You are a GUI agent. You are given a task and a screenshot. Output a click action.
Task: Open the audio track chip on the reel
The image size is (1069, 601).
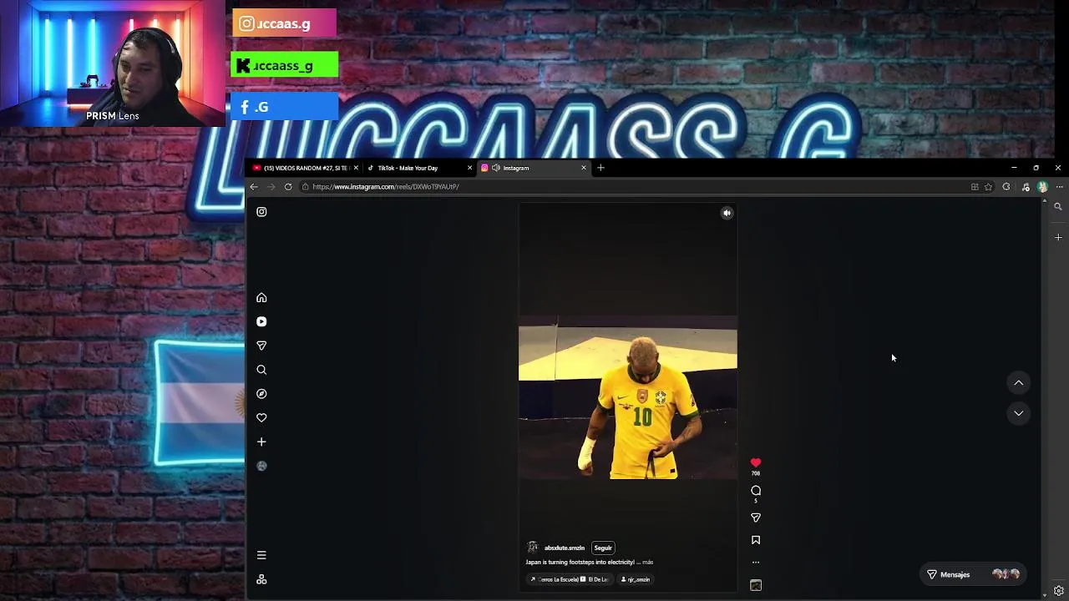570,579
